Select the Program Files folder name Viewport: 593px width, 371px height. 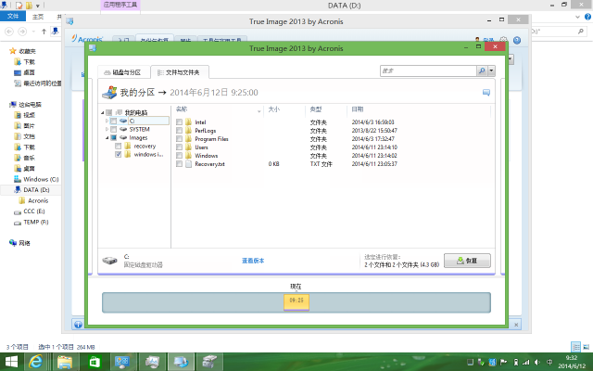click(x=211, y=139)
